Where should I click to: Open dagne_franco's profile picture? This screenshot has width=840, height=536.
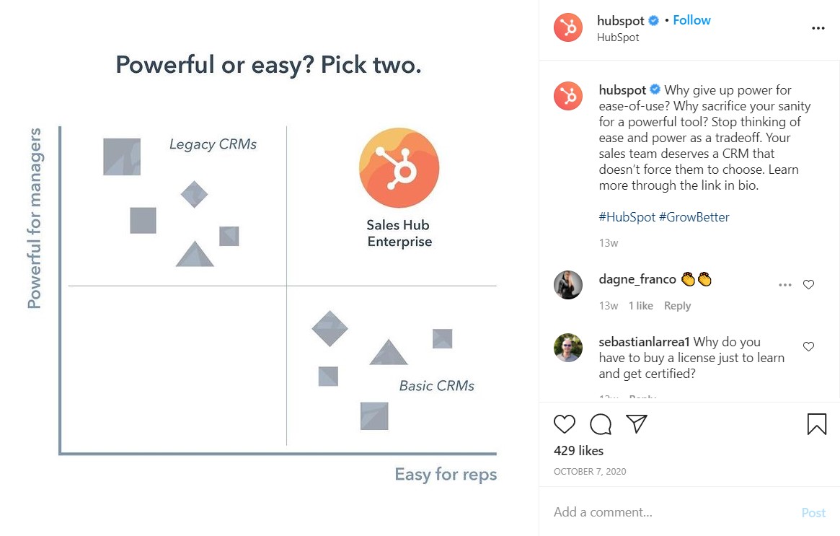pyautogui.click(x=568, y=285)
